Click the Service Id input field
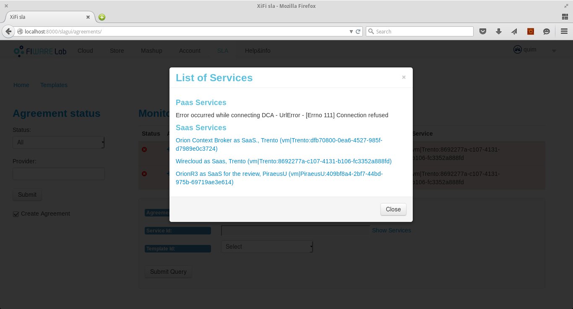Screen dimensions: 573x309 click(x=295, y=230)
